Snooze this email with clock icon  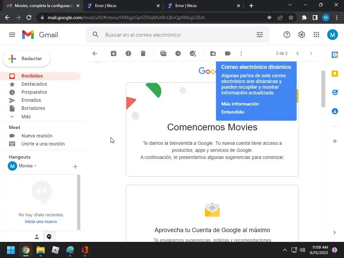tap(178, 53)
